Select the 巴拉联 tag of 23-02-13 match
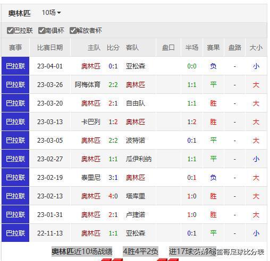 [15, 196]
